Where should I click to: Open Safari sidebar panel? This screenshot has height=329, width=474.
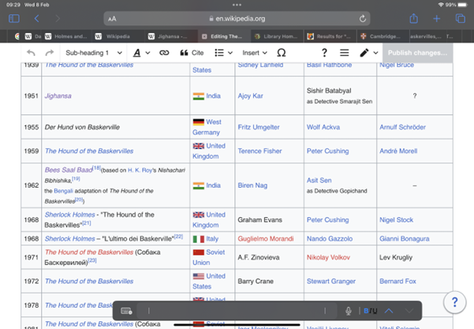point(13,18)
